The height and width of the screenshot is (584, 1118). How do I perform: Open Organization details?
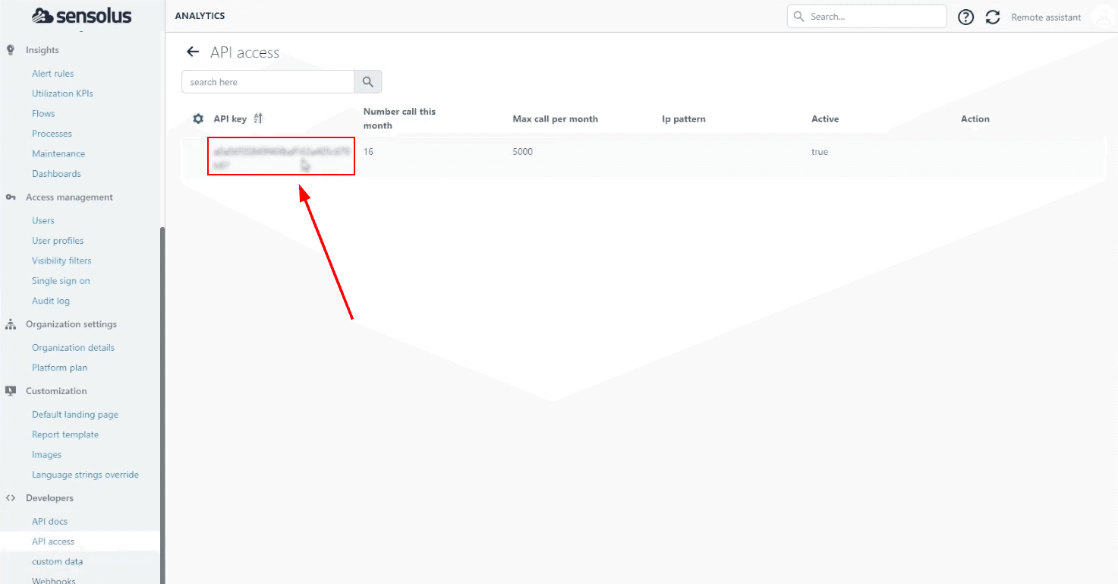(73, 348)
